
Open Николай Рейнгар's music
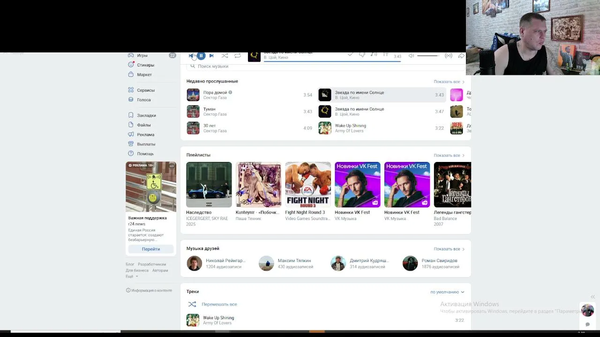coord(216,264)
